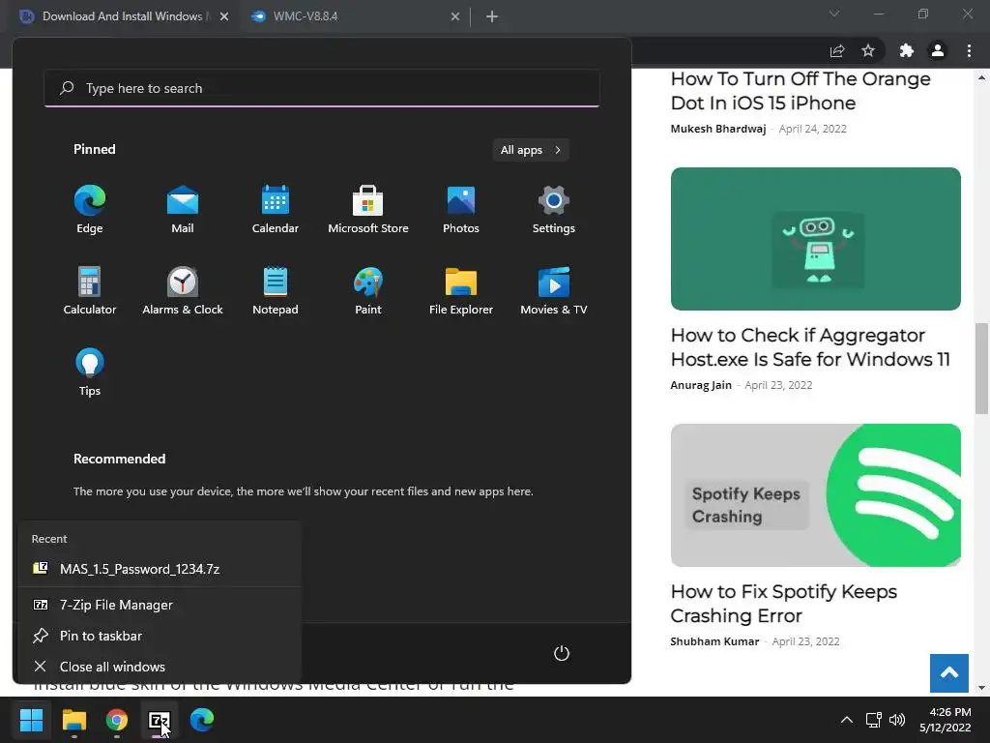Close the Download And Install Windows tab
Image resolution: width=990 pixels, height=743 pixels.
tap(224, 16)
